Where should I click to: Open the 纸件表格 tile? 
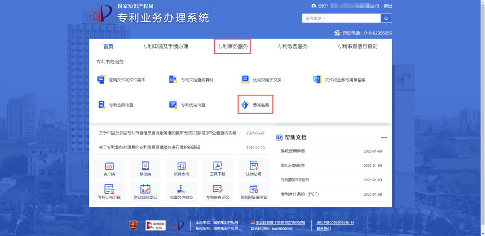[x=181, y=168]
